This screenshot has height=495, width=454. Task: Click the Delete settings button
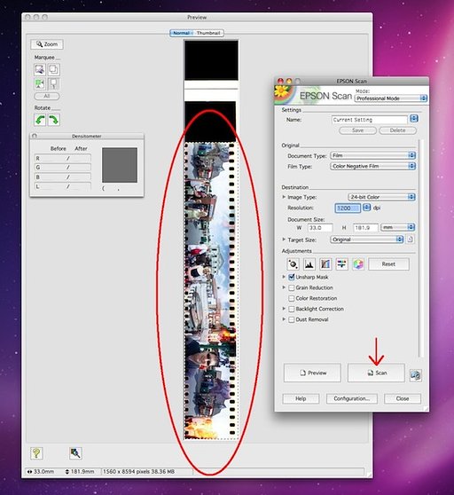[x=397, y=130]
